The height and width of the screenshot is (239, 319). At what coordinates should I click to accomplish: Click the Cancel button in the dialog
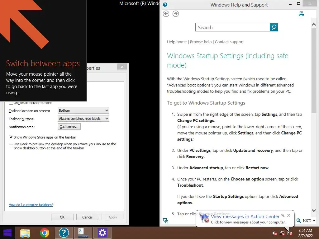(x=88, y=217)
